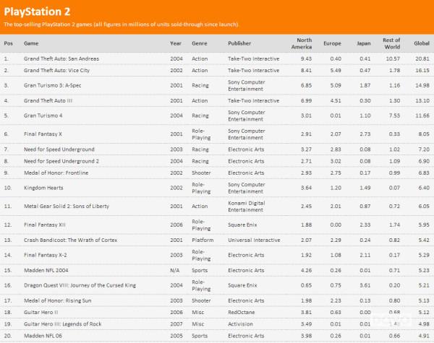
Task: Click 'Dragon Quest VIII: Journey of the Cursed King'
Action: coord(80,285)
